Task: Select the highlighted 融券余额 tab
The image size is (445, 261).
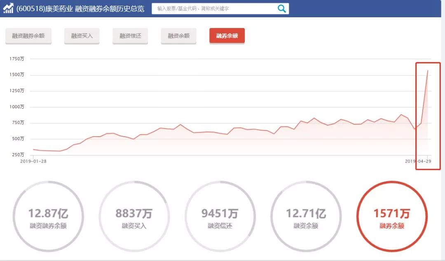Action: pos(227,36)
